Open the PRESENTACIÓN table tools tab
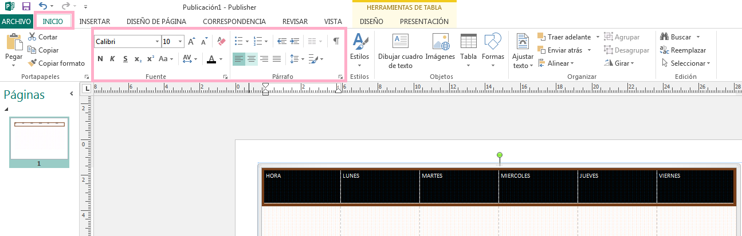Viewport: 742px width, 236px height. coord(424,21)
